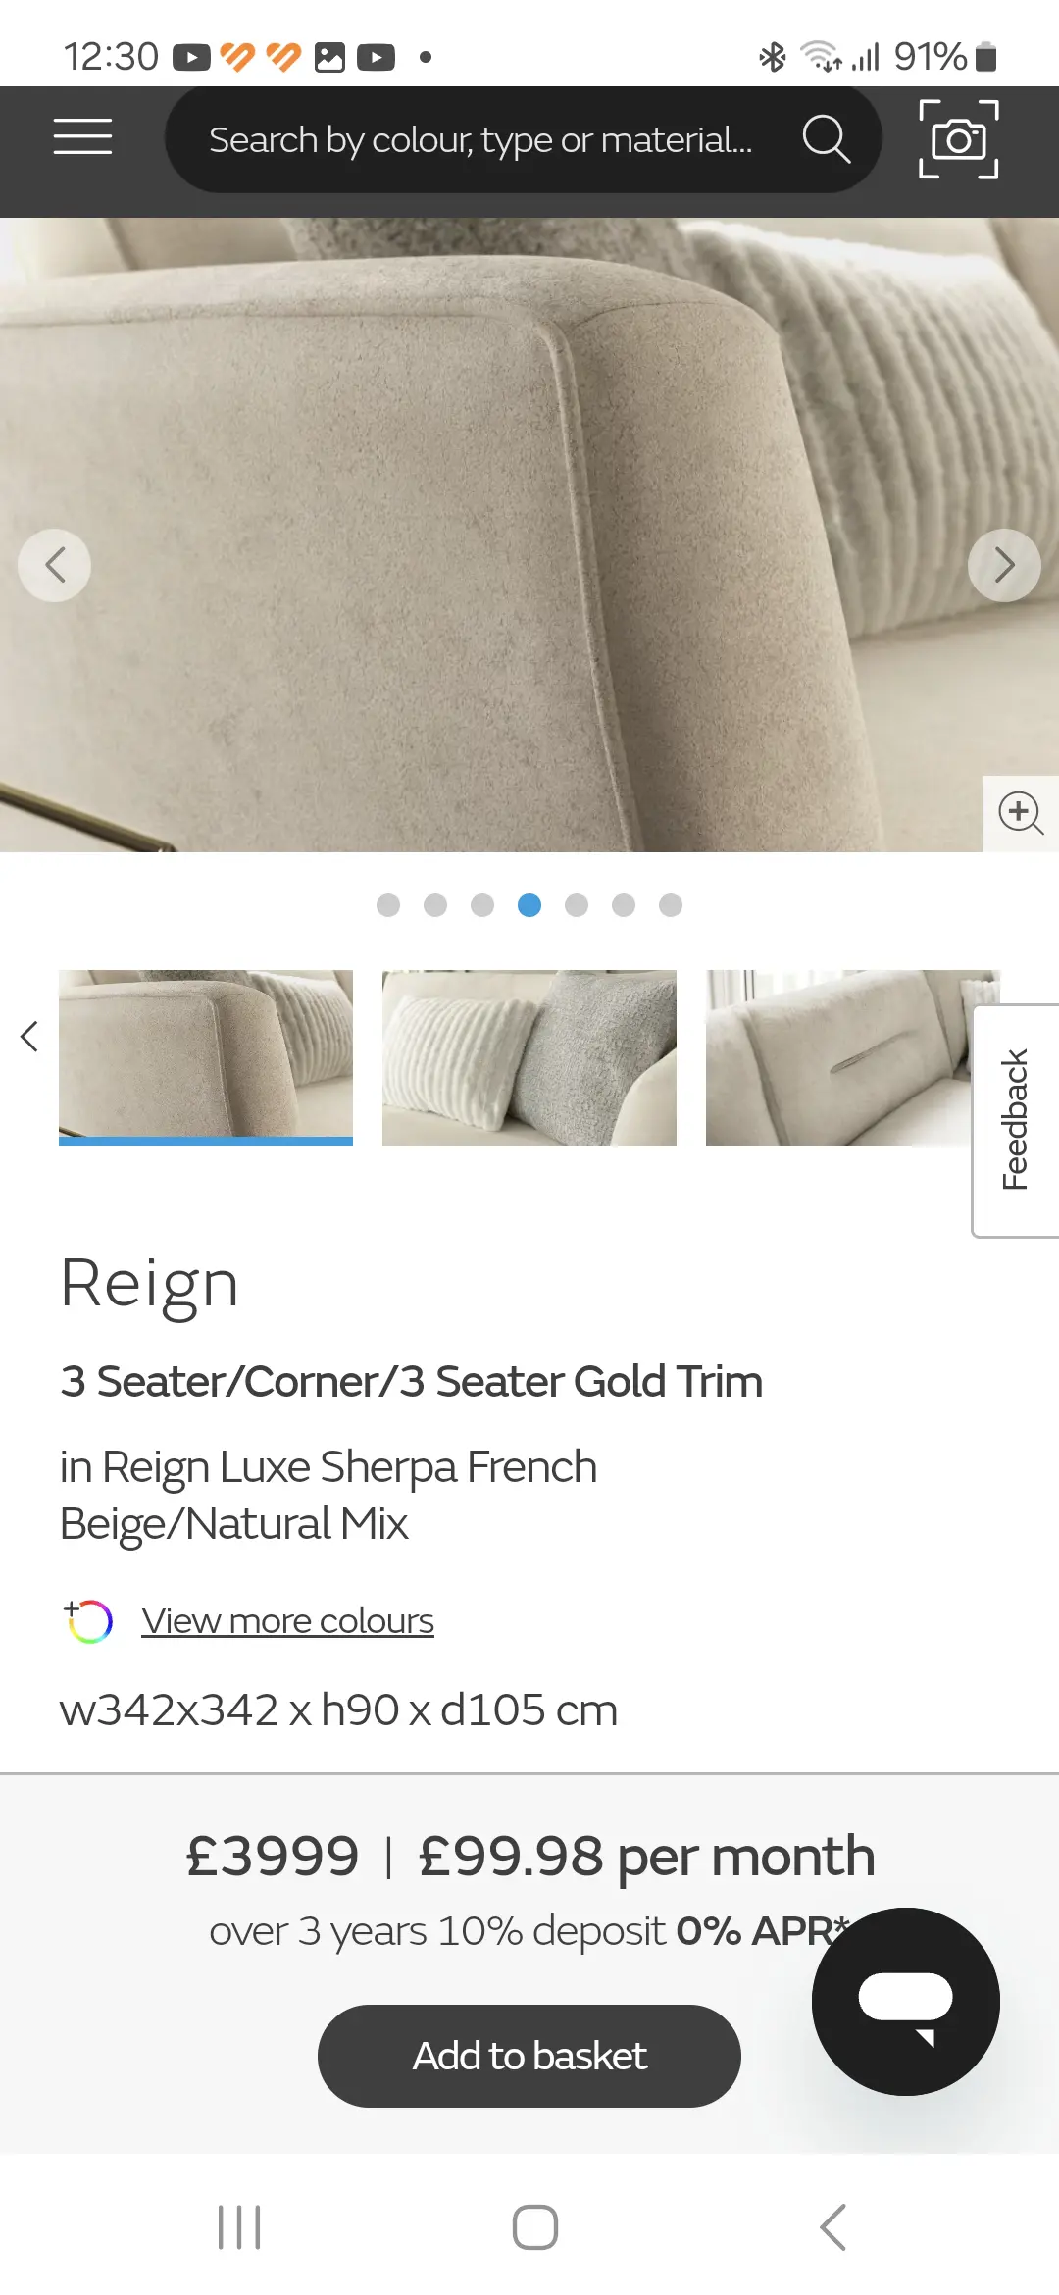This screenshot has width=1059, height=2295.
Task: Tap the magnifier search icon
Action: coord(826,139)
